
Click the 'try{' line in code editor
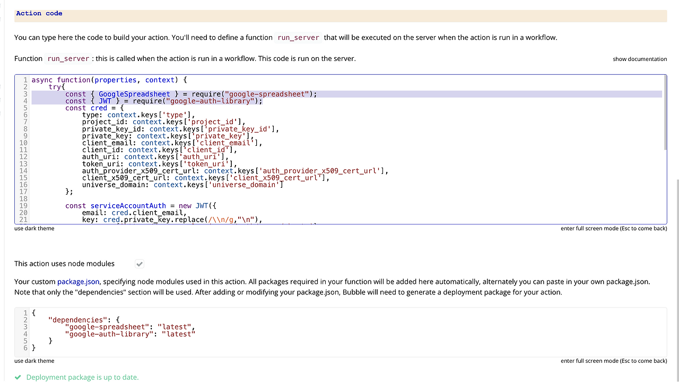[57, 87]
